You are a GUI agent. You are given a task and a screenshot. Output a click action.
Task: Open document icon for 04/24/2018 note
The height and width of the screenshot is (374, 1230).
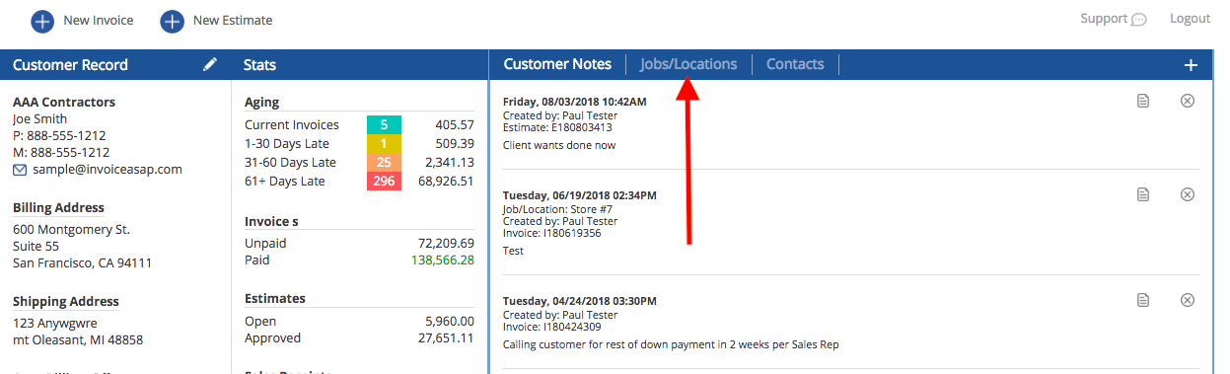(1143, 300)
